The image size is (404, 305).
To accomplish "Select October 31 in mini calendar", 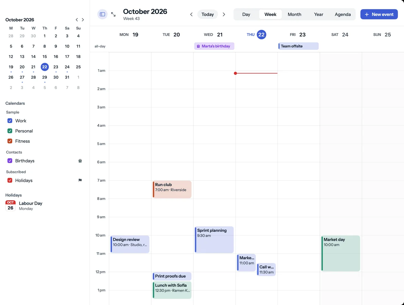I will 67,77.
